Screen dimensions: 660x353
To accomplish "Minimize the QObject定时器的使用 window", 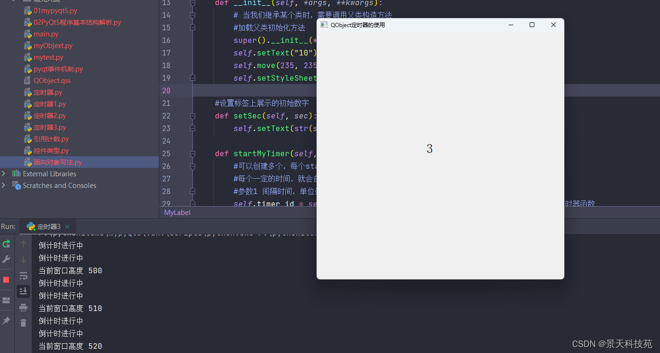I will pyautogui.click(x=511, y=25).
